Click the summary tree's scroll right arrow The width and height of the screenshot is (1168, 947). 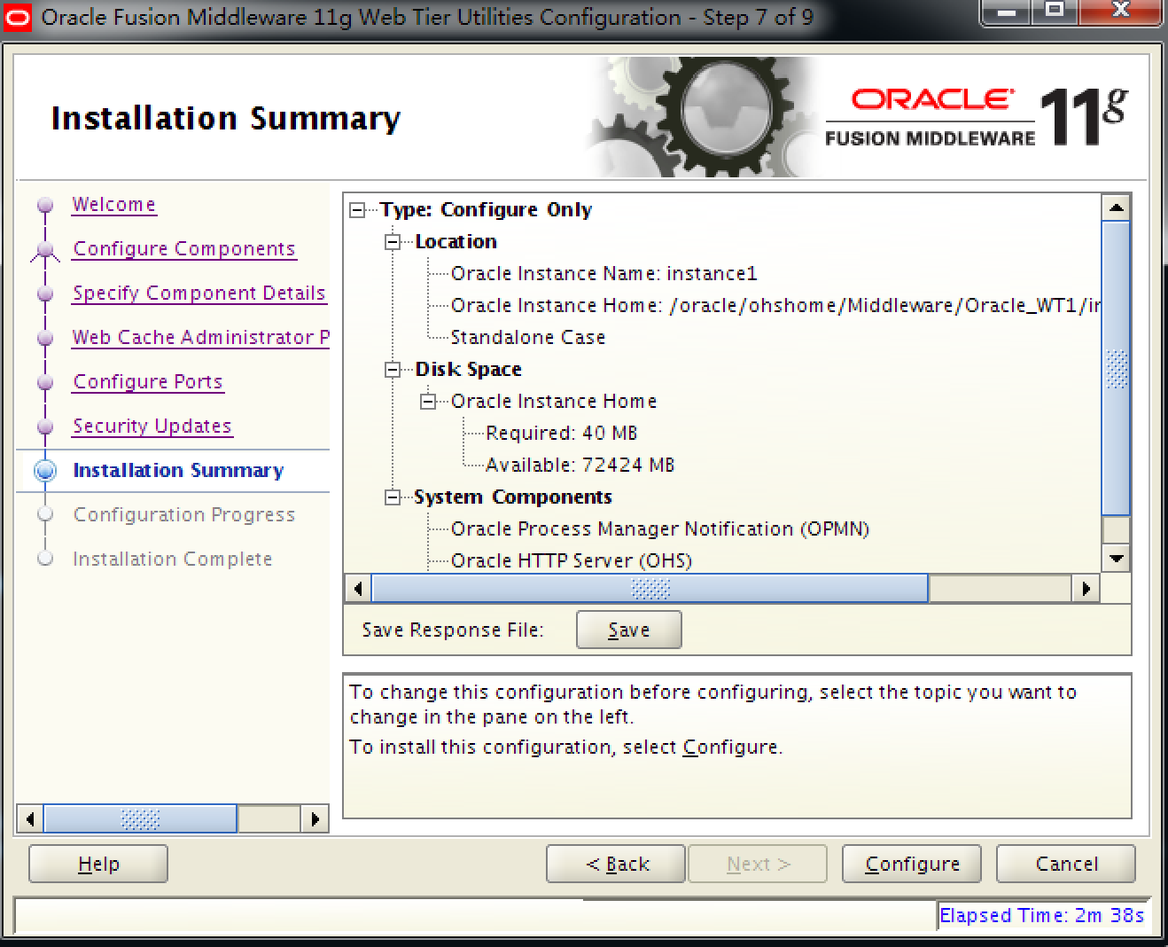point(1086,588)
